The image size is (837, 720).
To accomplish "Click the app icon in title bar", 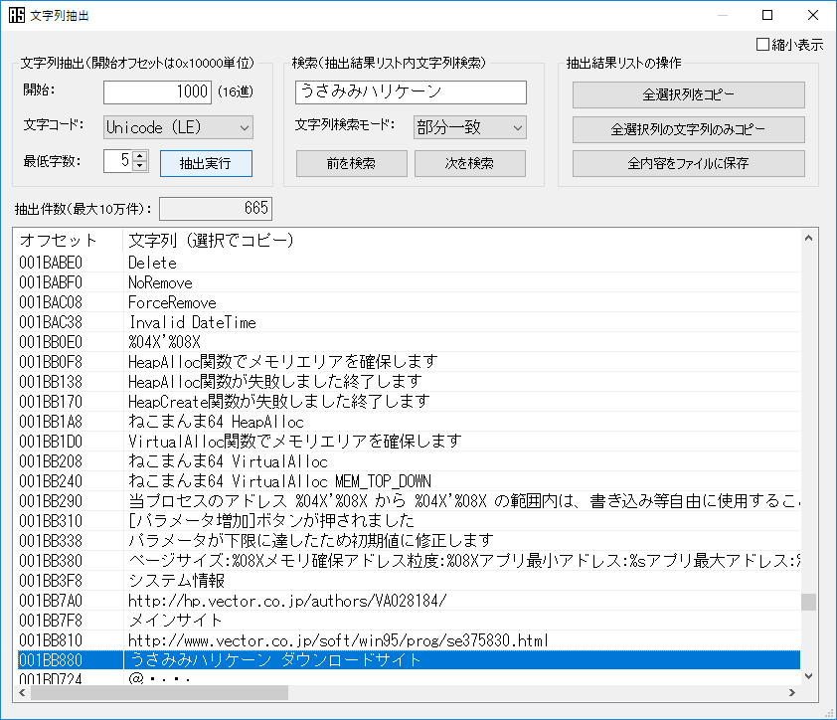I will click(16, 15).
